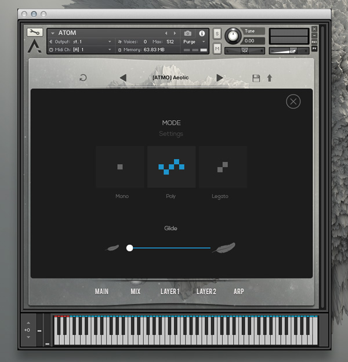
Task: Save preset with the floppy disk icon
Action: tap(256, 78)
